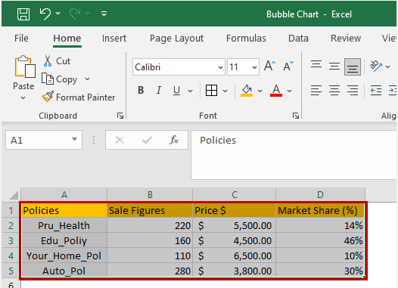Click Increase Font Size icon
The width and height of the screenshot is (398, 288).
pos(269,67)
